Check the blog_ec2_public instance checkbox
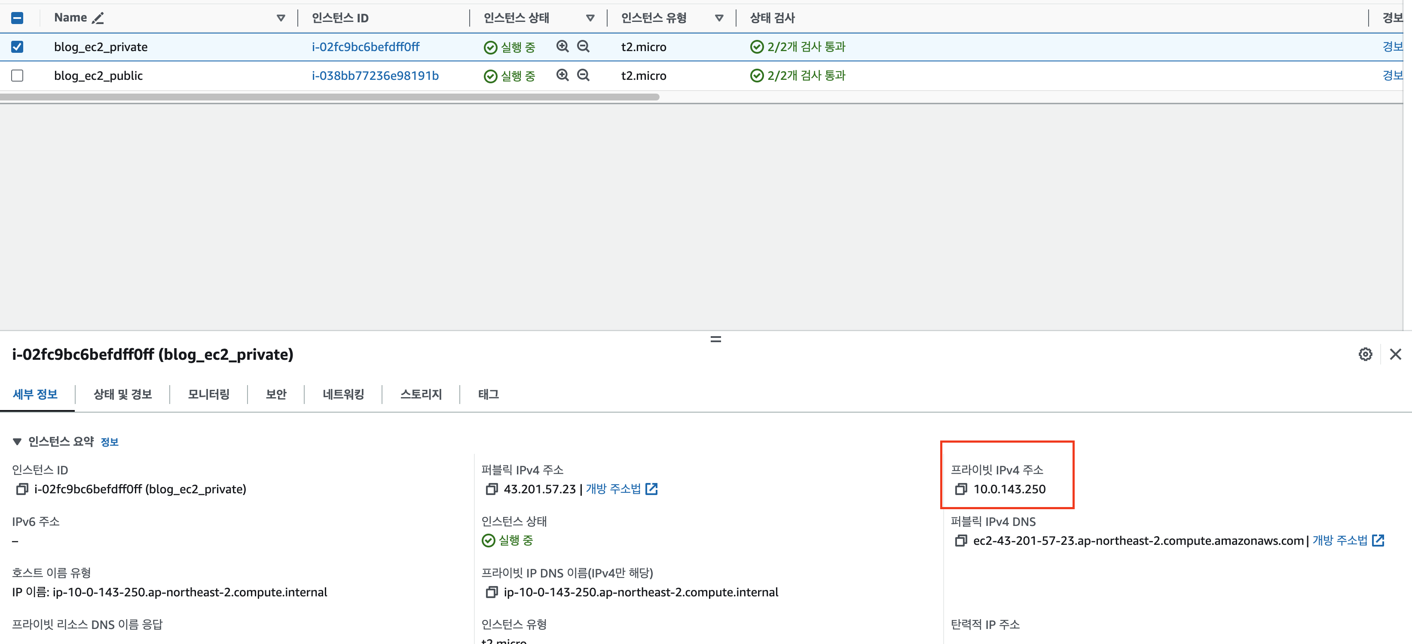The height and width of the screenshot is (644, 1412). coord(18,75)
